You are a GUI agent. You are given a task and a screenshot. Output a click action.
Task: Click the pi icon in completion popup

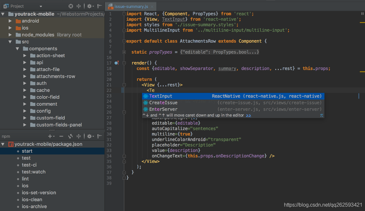tap(322, 115)
